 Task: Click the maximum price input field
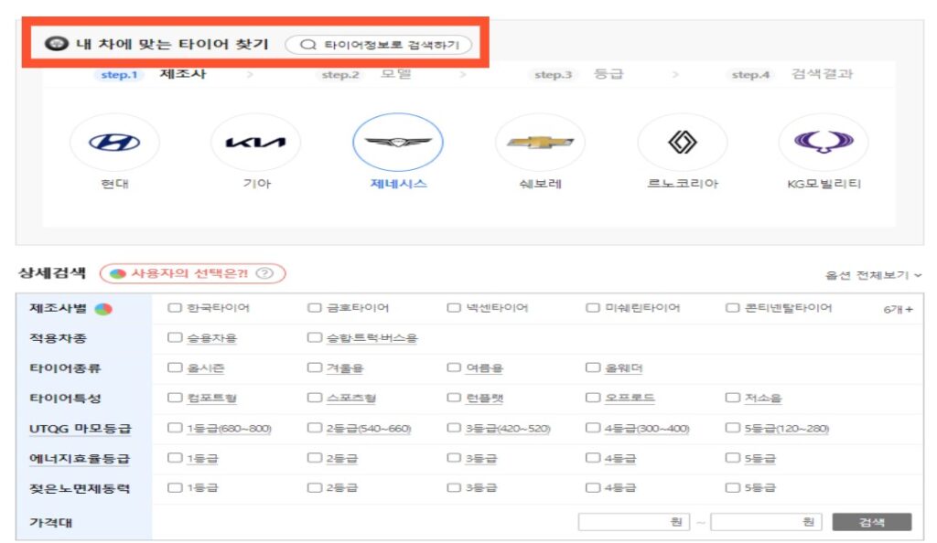pyautogui.click(x=766, y=522)
